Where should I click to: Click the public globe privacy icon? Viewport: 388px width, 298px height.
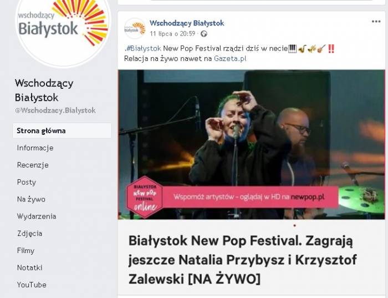(x=203, y=34)
